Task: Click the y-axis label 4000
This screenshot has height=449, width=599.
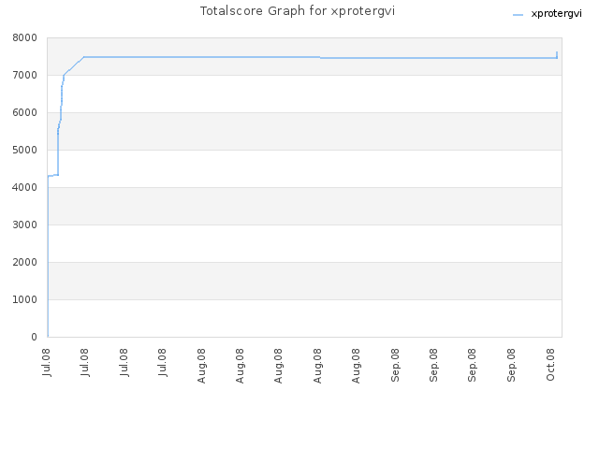Action: (25, 187)
